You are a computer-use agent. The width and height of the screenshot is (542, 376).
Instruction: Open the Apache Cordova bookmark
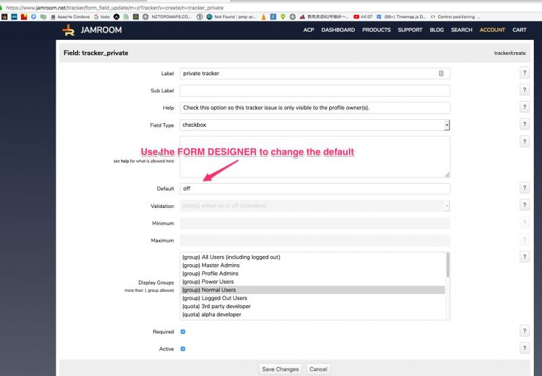[70, 16]
